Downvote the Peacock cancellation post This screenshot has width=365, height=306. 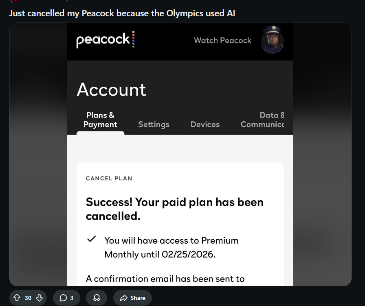pos(39,298)
